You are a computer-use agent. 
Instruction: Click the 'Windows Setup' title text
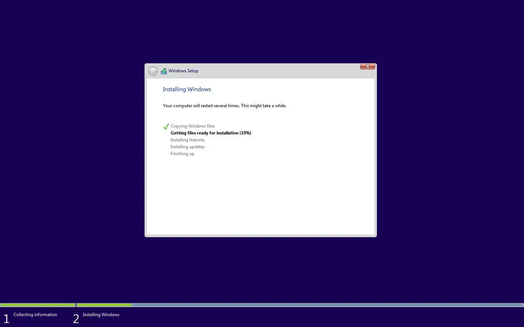coord(183,71)
